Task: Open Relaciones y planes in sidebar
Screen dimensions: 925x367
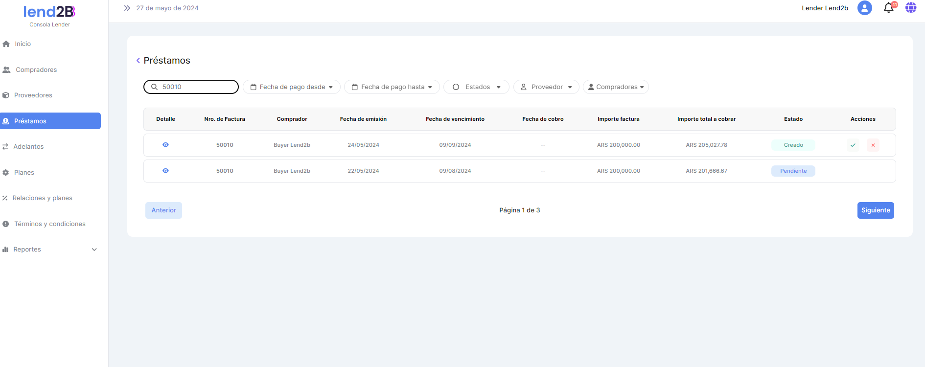Action: click(42, 198)
